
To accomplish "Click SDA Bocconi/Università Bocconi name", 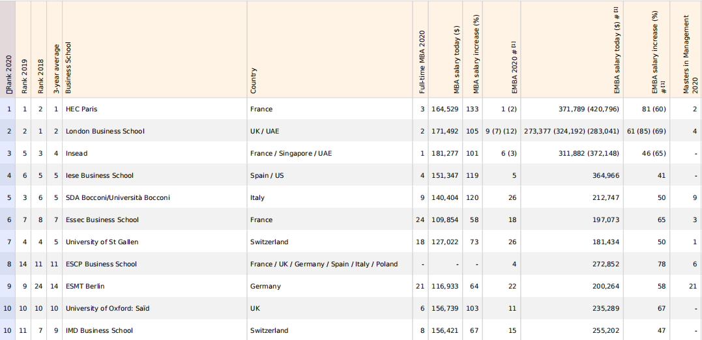I will (118, 197).
